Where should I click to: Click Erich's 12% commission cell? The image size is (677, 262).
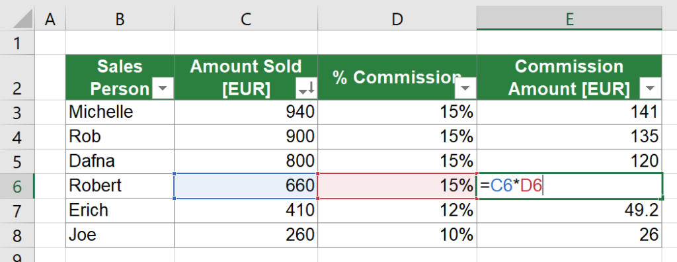click(397, 210)
